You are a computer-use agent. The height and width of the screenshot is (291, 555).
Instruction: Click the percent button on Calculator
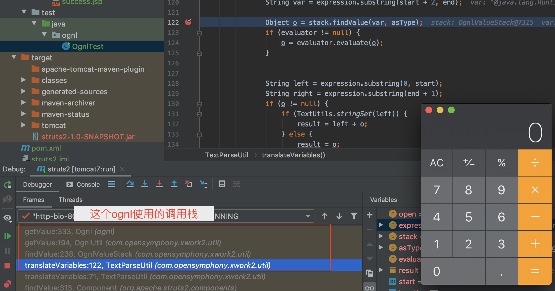coord(501,163)
